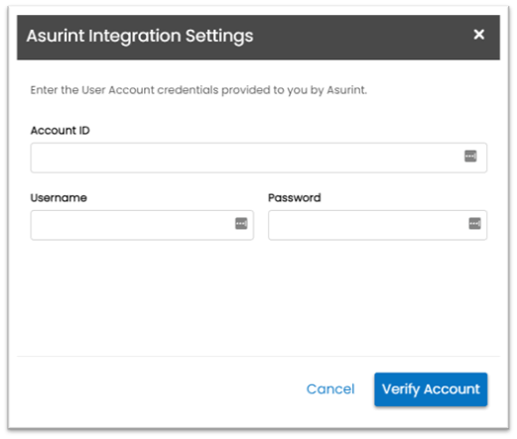Click the Password input field
The width and height of the screenshot is (517, 439).
pyautogui.click(x=377, y=225)
